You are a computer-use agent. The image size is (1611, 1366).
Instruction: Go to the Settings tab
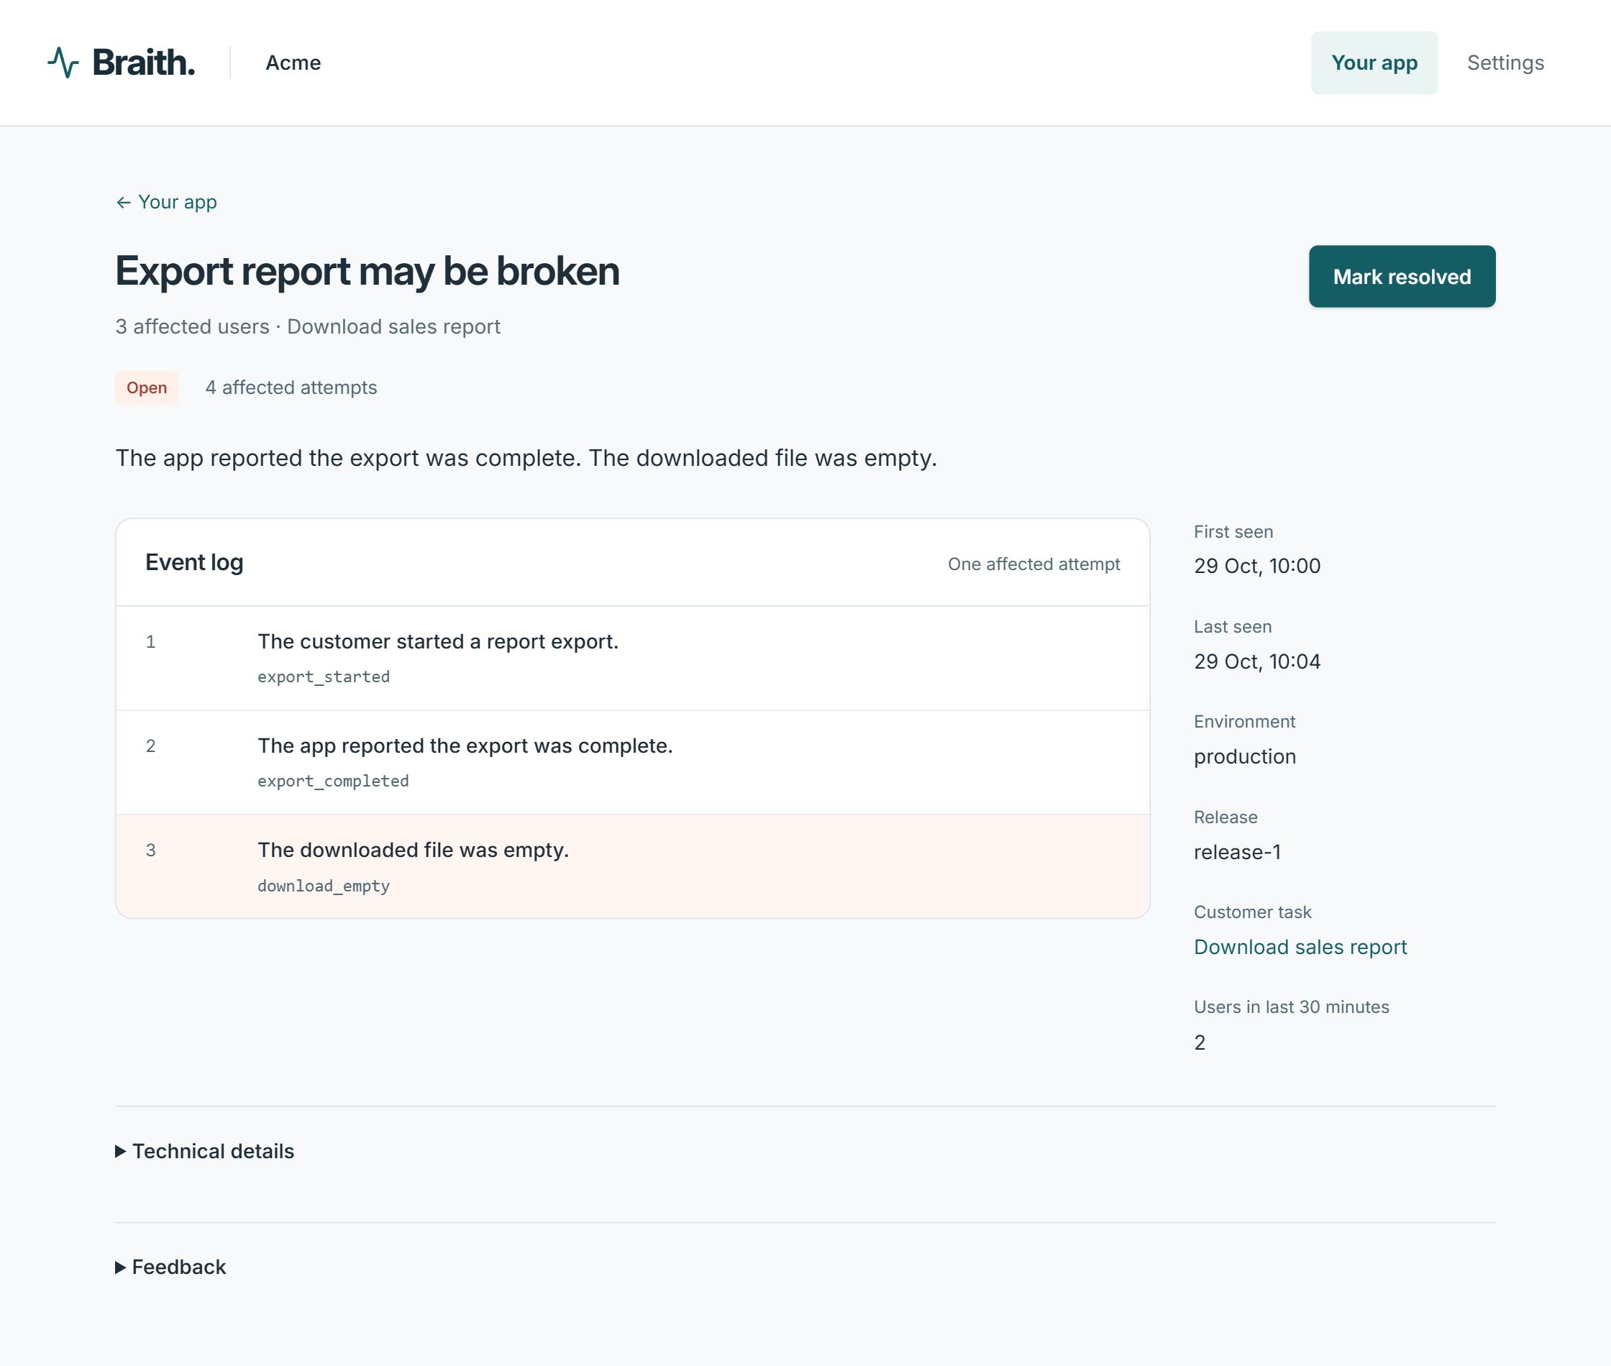tap(1505, 63)
